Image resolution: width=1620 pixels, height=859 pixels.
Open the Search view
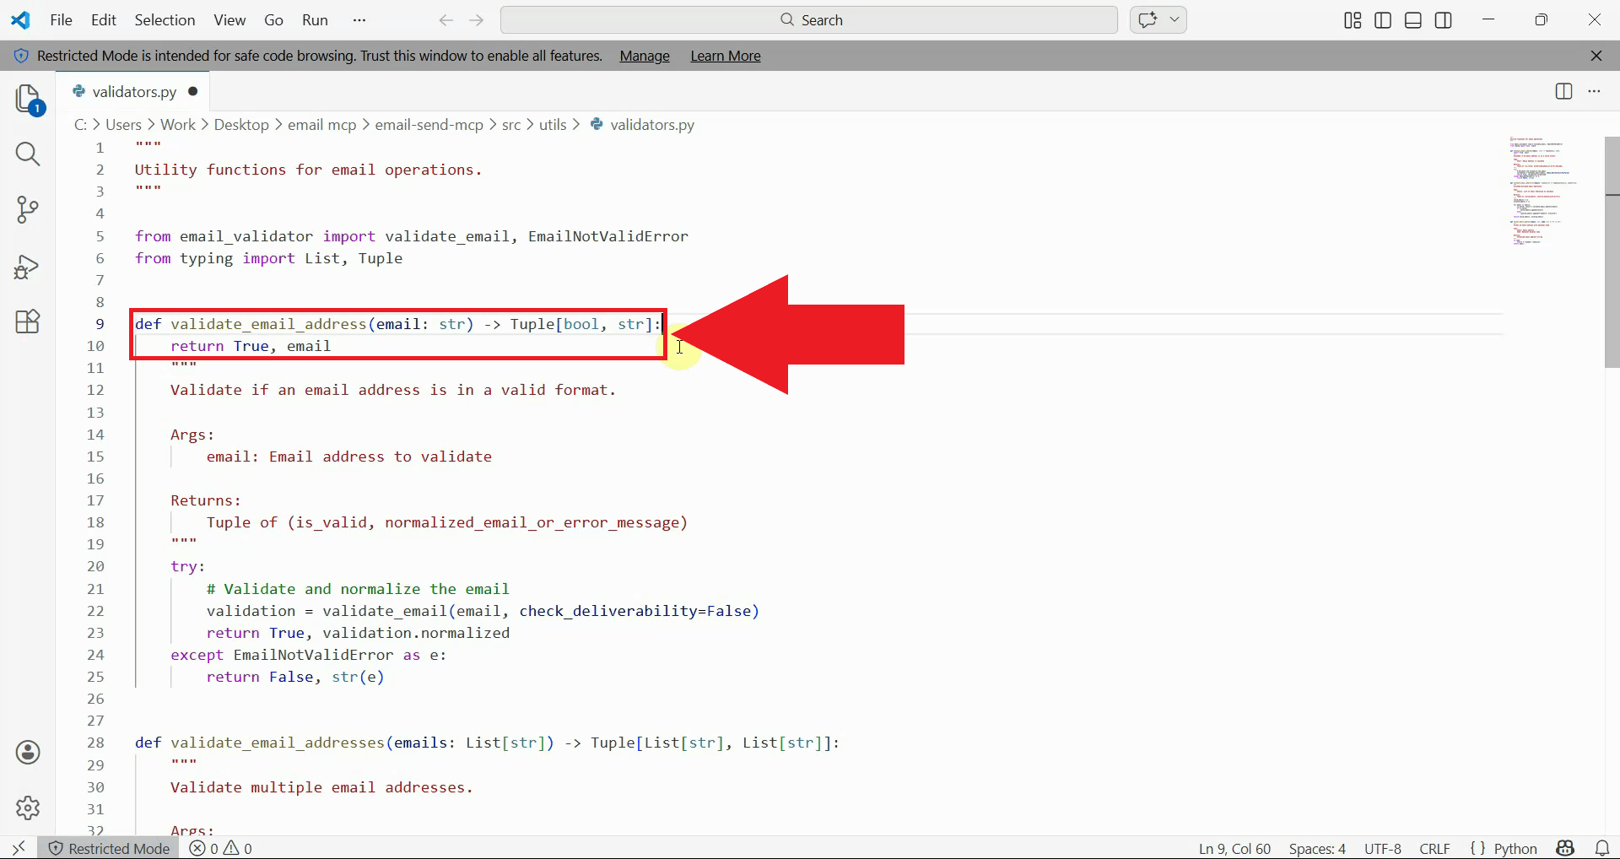pyautogui.click(x=28, y=154)
